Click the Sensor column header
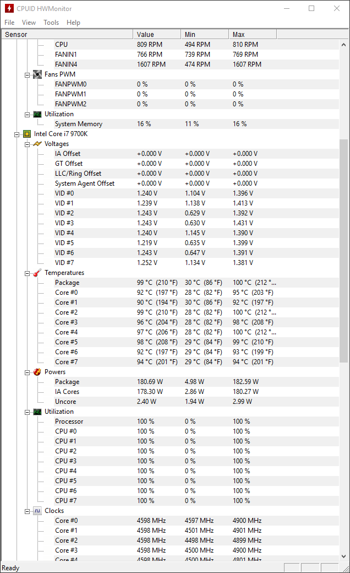Image resolution: width=350 pixels, height=573 pixels. 67,34
